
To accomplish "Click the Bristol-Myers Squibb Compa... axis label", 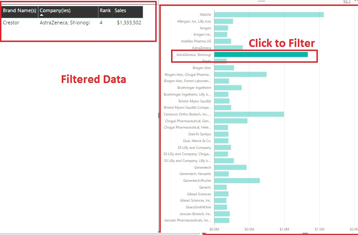I will click(x=187, y=107).
